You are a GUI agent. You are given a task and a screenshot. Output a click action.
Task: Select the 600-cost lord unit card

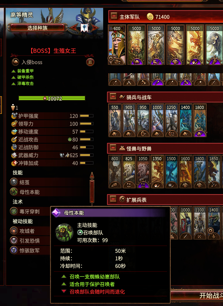point(117,45)
